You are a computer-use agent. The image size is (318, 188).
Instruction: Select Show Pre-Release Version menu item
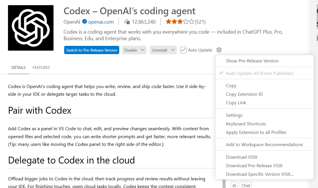pyautogui.click(x=264, y=61)
